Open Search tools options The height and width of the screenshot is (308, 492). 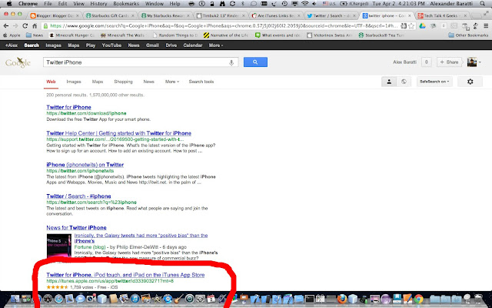pos(201,82)
